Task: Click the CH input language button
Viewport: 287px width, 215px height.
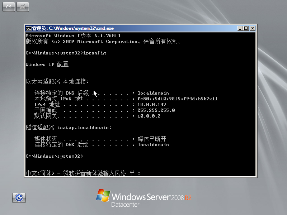Action: (x=9, y=7)
